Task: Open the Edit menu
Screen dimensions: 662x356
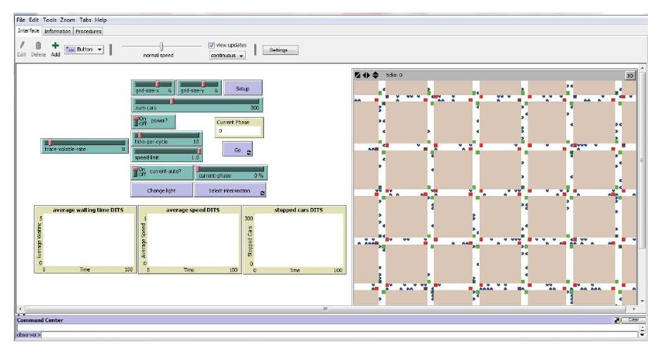Action: pos(34,20)
